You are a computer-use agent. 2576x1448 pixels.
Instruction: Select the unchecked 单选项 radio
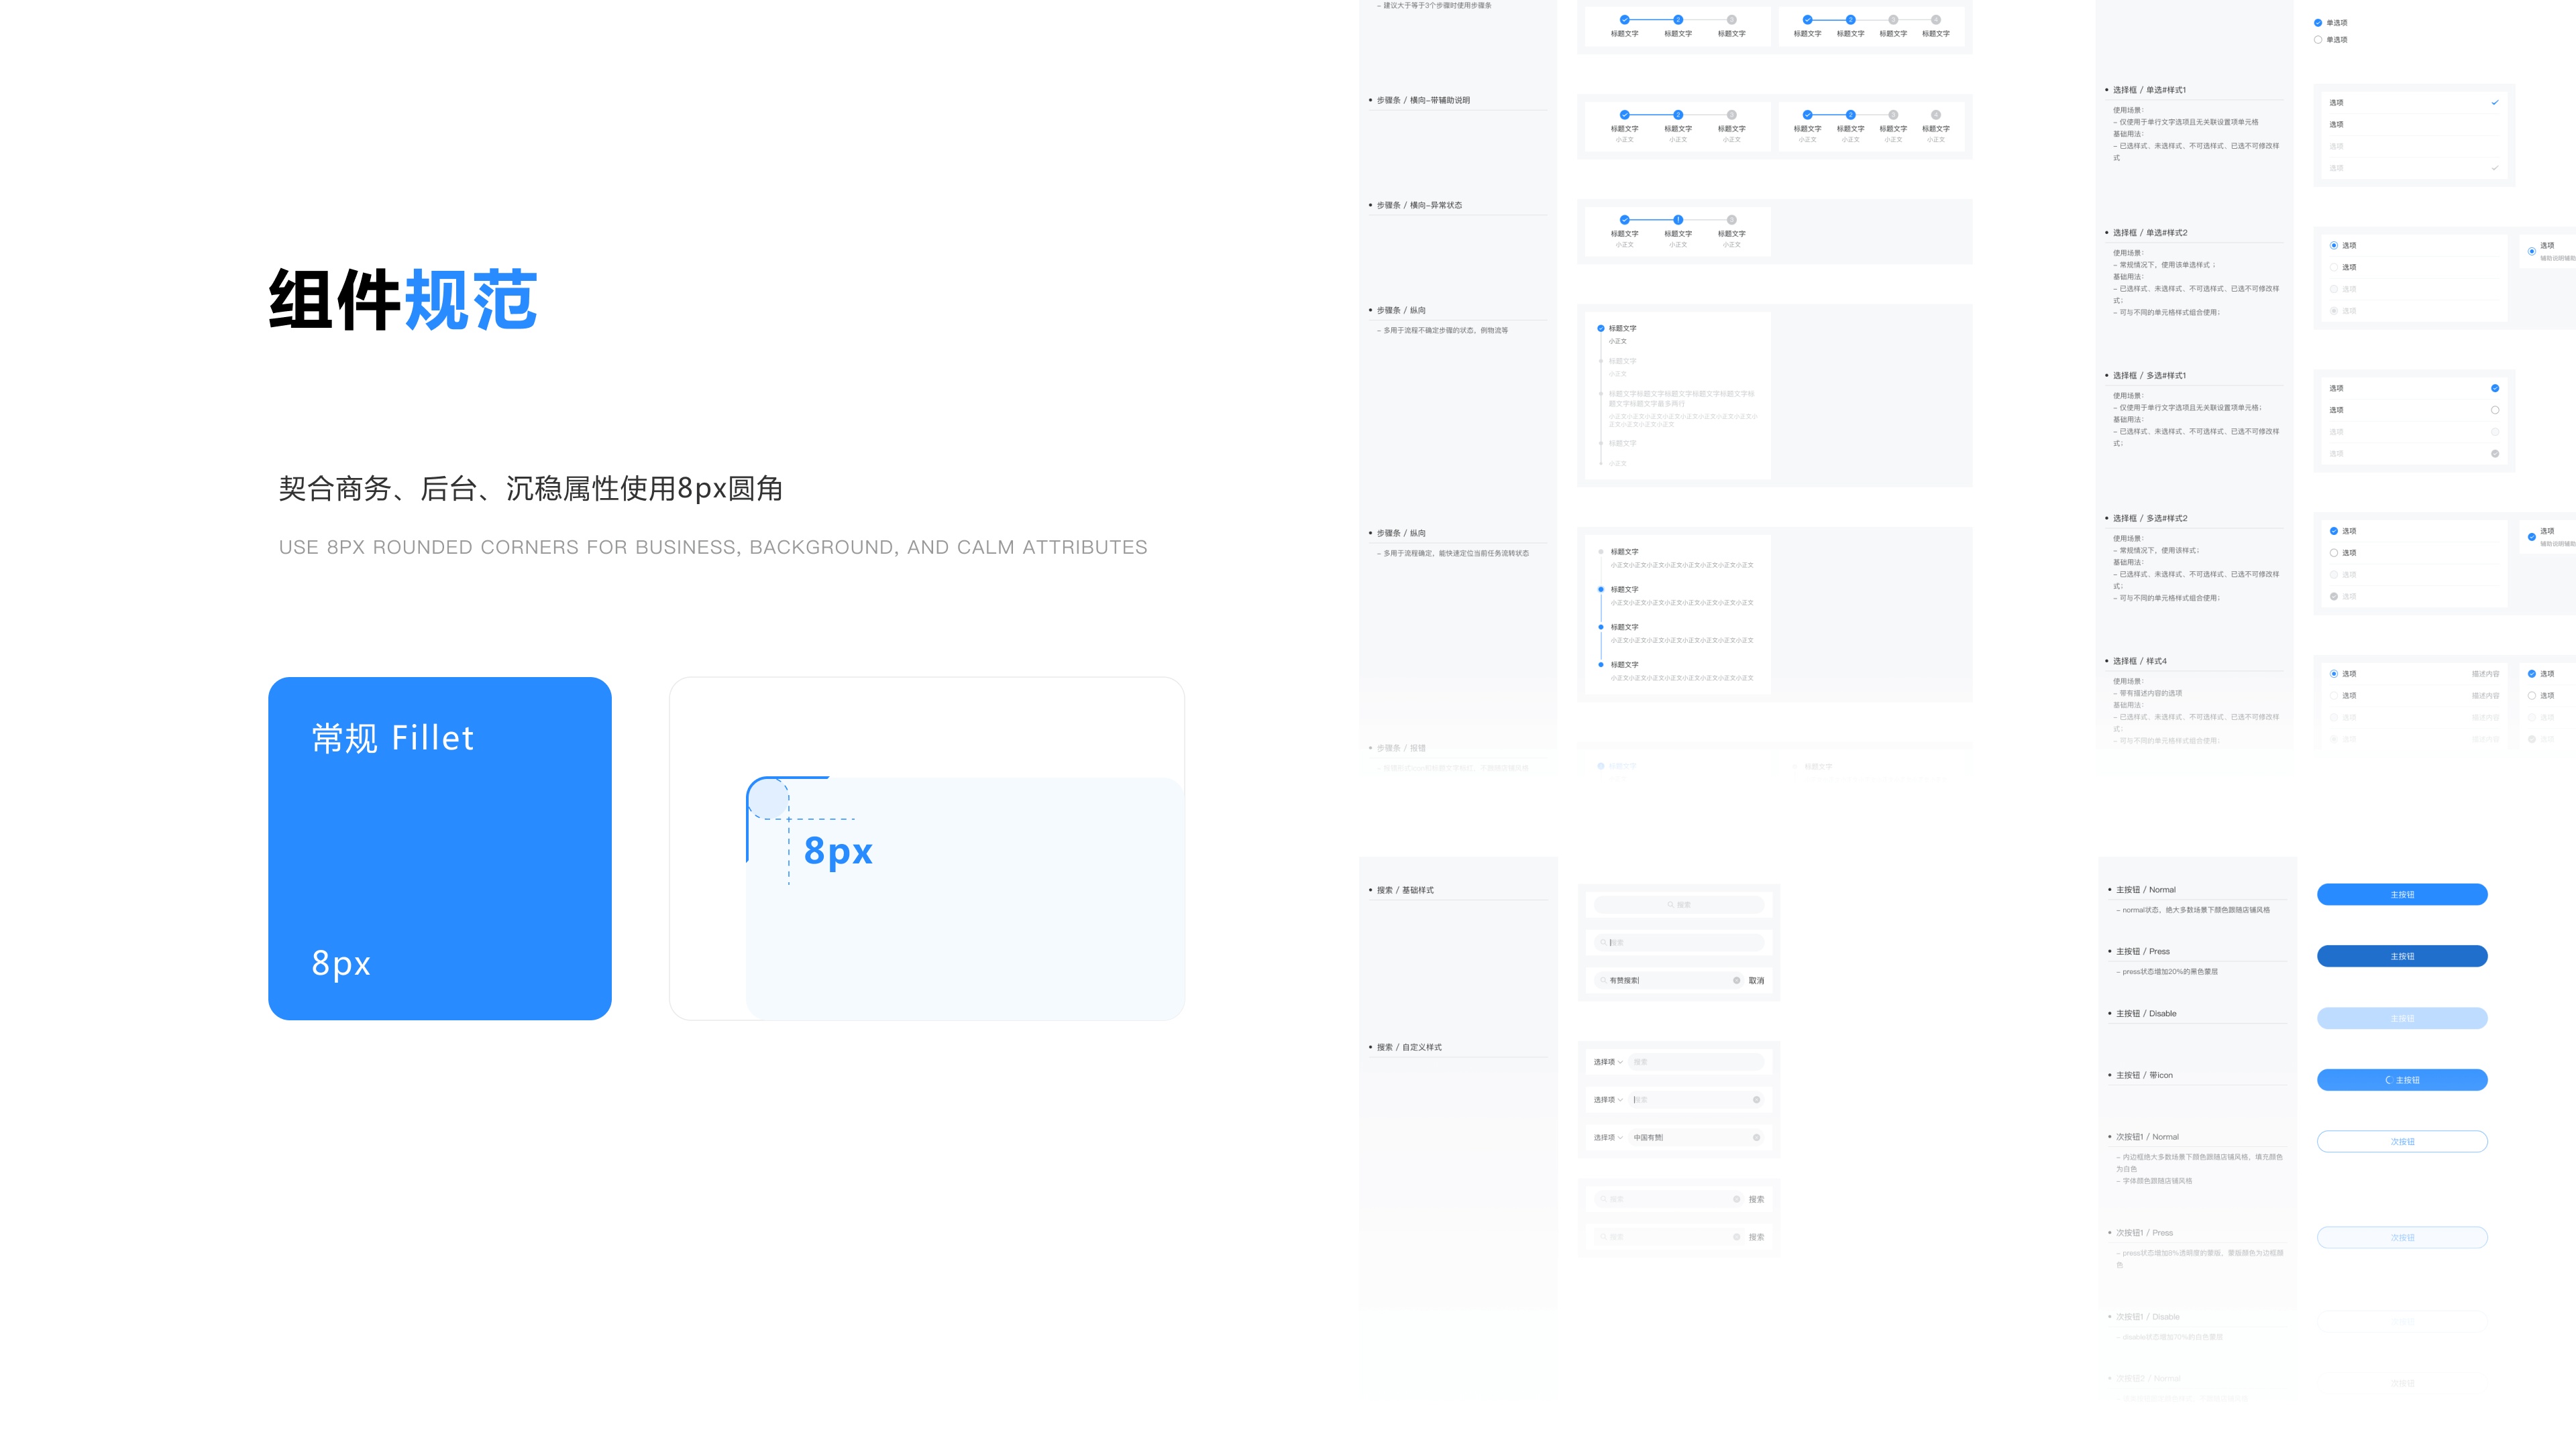pyautogui.click(x=2318, y=40)
